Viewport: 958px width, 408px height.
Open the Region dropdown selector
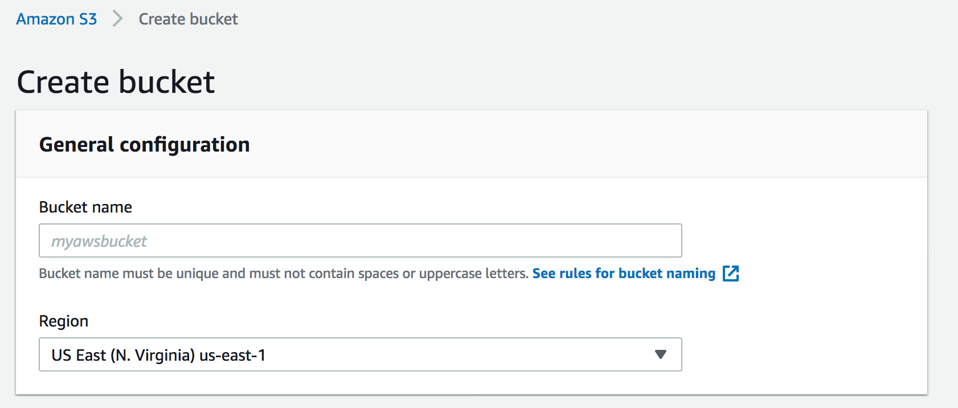click(x=360, y=354)
